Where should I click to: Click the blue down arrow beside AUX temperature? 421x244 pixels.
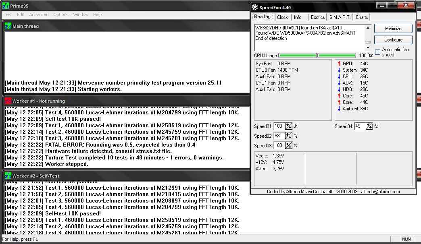click(339, 83)
